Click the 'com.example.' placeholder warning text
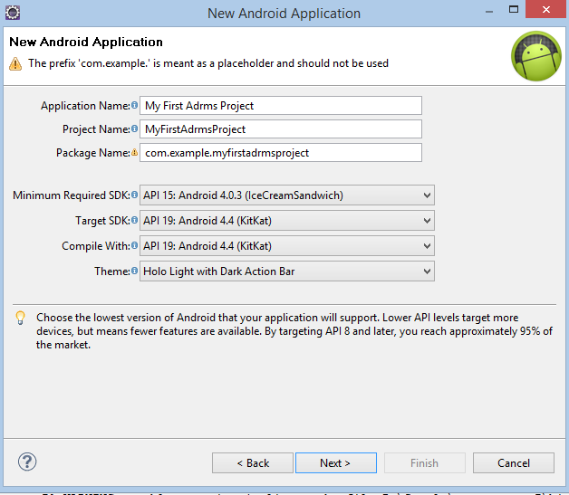Image resolution: width=569 pixels, height=495 pixels. [x=208, y=63]
